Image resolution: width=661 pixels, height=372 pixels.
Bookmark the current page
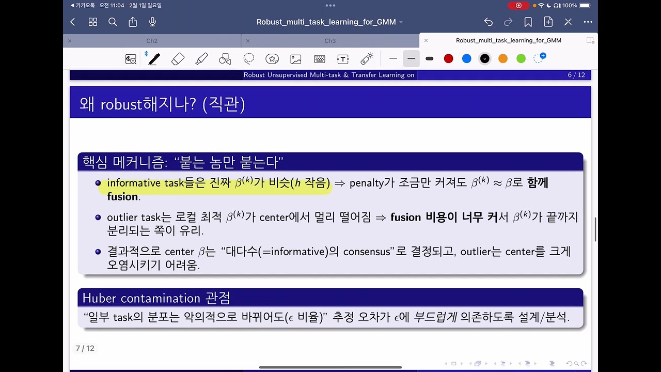[x=528, y=22]
